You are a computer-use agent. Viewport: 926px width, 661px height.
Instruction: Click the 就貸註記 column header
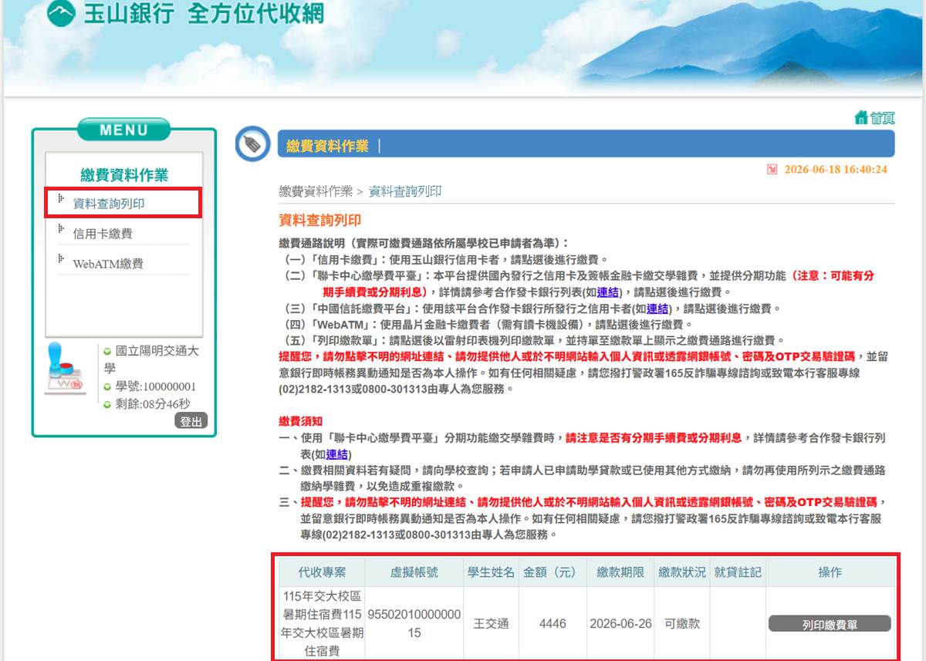[x=738, y=572]
